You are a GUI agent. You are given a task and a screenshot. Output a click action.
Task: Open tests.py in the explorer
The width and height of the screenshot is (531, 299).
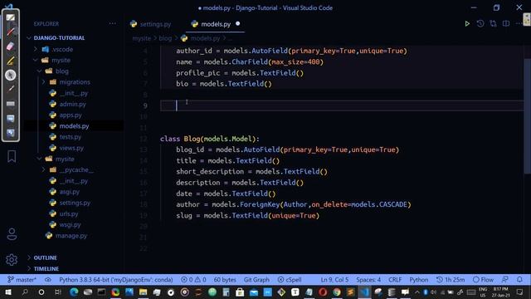tap(71, 137)
